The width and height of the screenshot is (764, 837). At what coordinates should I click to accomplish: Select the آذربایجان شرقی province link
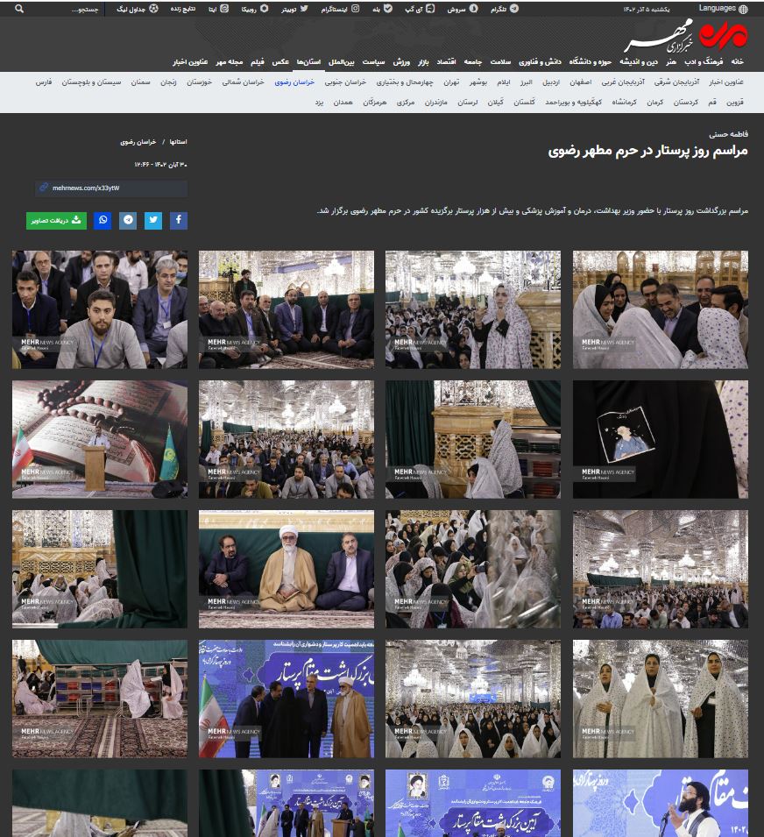click(x=676, y=82)
